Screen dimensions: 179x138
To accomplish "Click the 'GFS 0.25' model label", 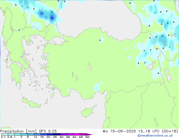I will point(48,131).
